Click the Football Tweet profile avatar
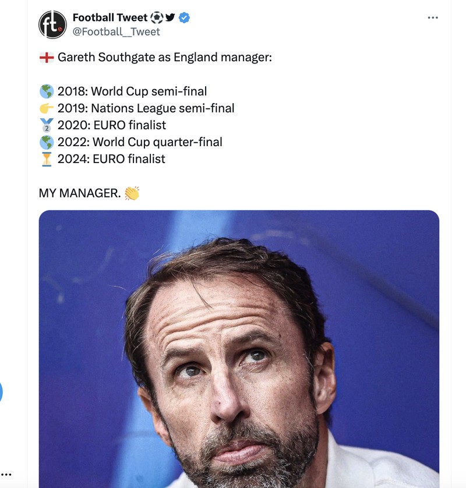466x488 pixels. (x=52, y=23)
